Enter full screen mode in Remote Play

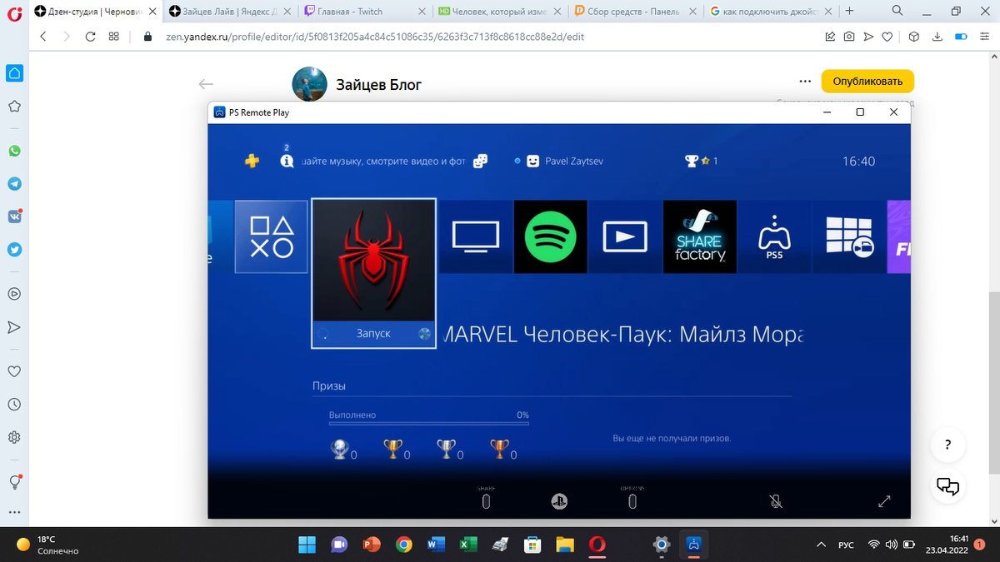[x=884, y=501]
